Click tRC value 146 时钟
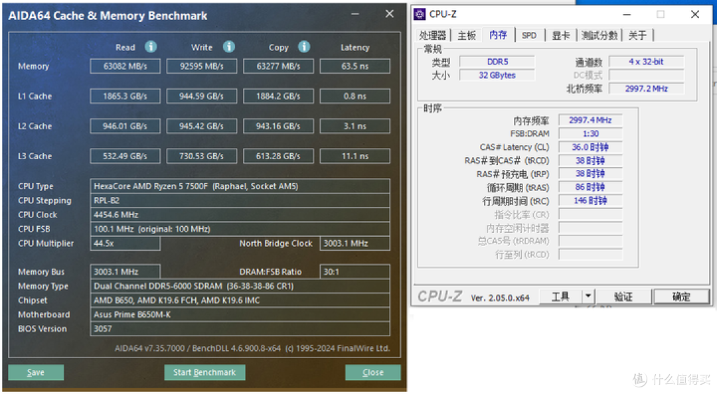The image size is (717, 394). point(590,201)
